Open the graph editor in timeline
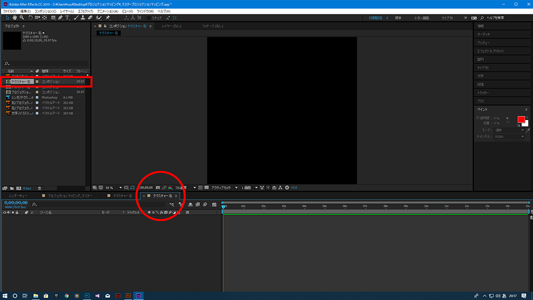533x300 pixels. (x=214, y=205)
